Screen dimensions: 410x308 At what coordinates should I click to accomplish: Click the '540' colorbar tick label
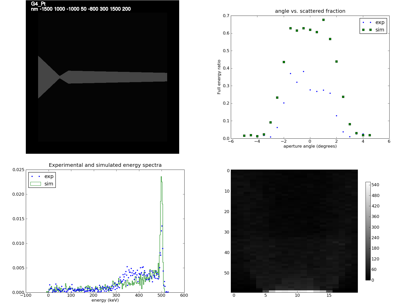click(375, 185)
